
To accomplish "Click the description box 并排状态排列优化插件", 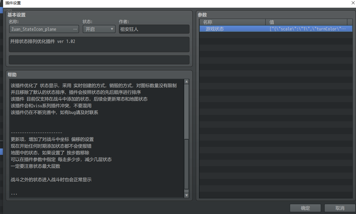I will (x=99, y=45).
